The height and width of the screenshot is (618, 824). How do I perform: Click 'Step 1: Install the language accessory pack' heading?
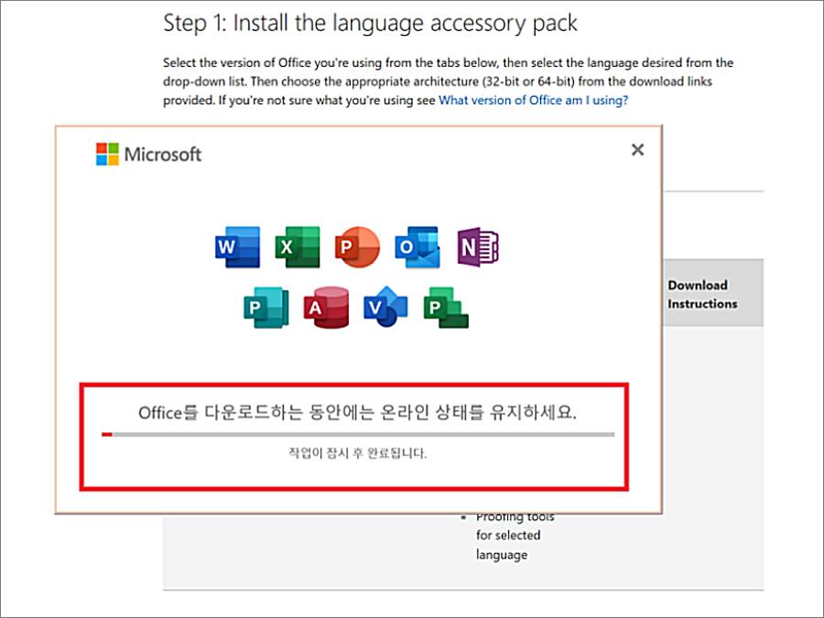[x=370, y=23]
